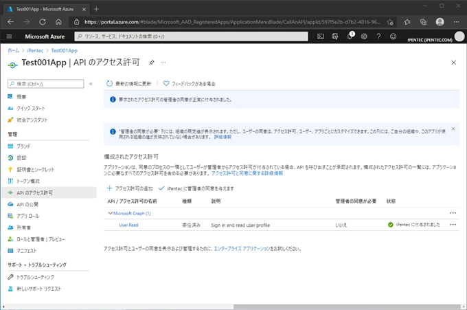Go back in the browser
467x310 pixels.
(x=11, y=22)
